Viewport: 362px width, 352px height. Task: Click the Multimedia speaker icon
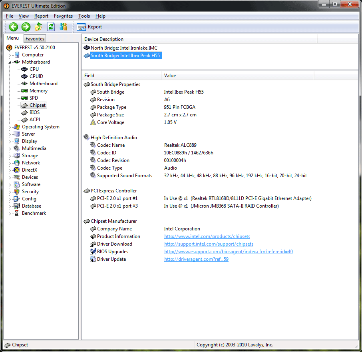pos(17,148)
